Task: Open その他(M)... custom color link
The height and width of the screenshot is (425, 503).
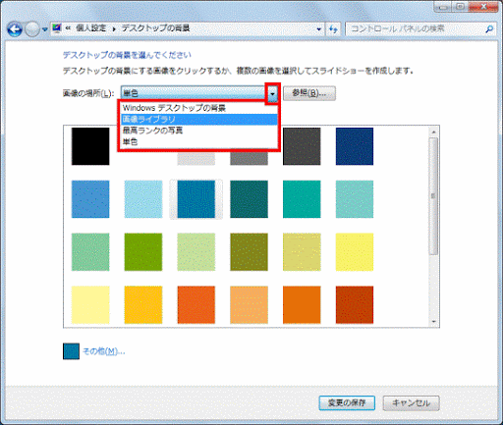Action: click(x=104, y=351)
